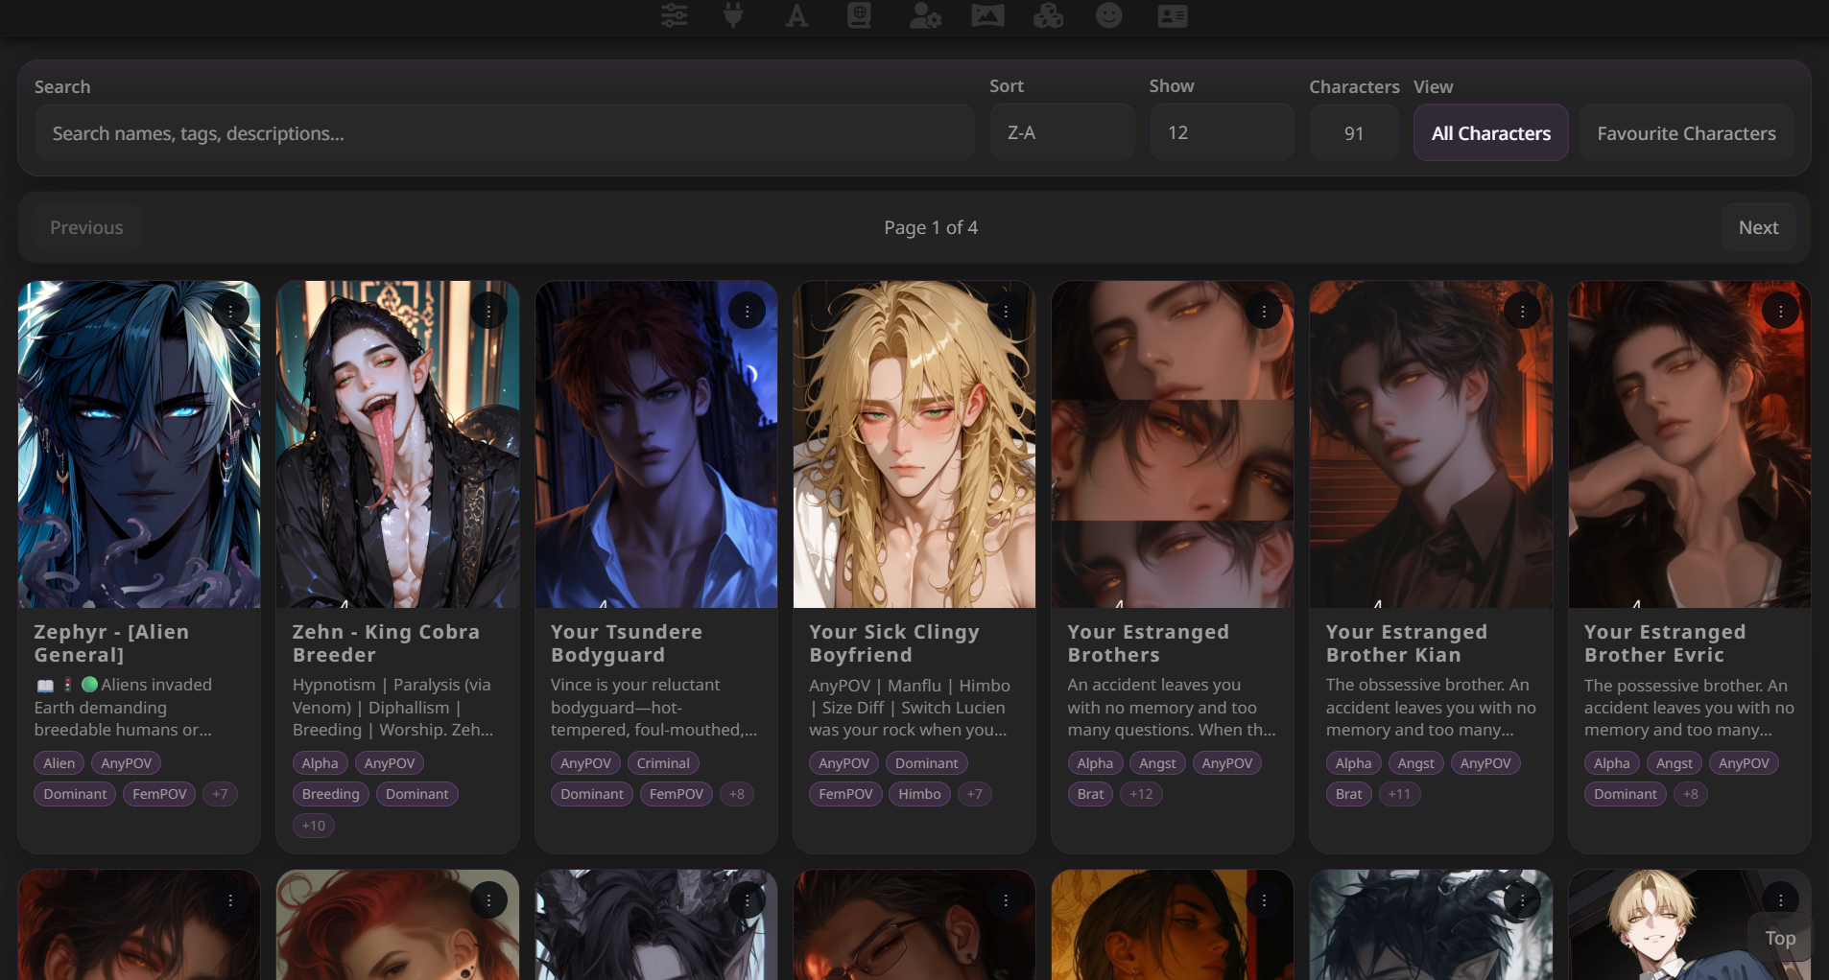
Task: Open the Zephyr Alien General portrait
Action: coord(139,444)
